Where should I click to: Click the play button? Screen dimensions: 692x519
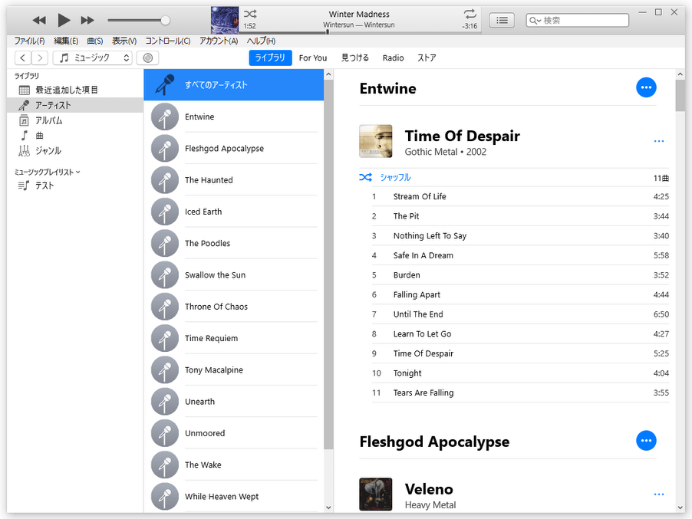[64, 20]
